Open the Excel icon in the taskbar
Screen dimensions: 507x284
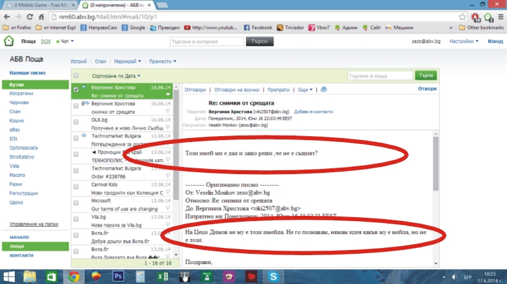162,276
